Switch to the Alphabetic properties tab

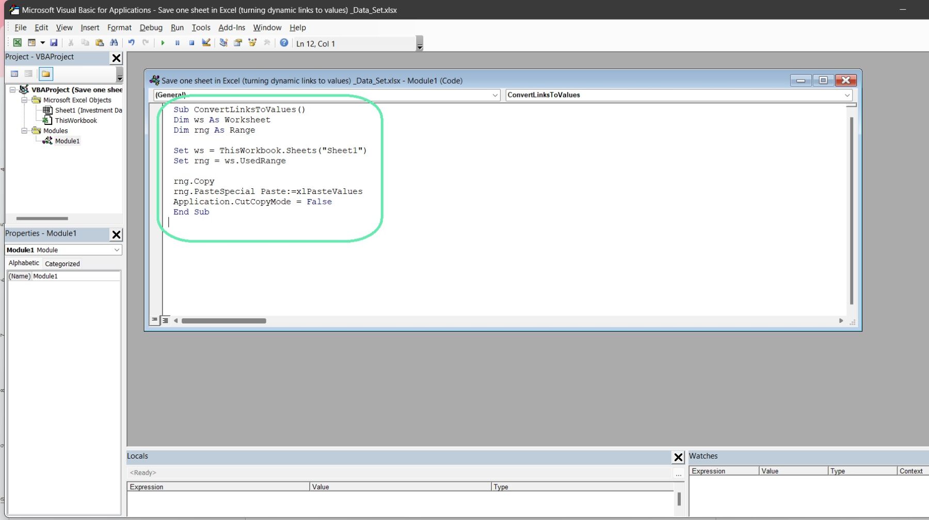[24, 263]
